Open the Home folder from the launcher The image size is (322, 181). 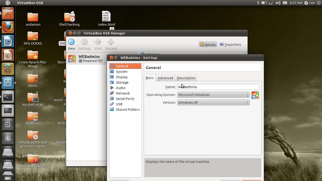coord(8,13)
